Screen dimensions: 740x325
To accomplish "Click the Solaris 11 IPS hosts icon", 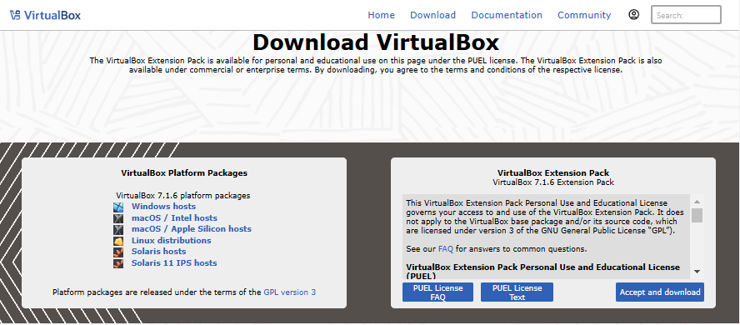I will coord(118,263).
